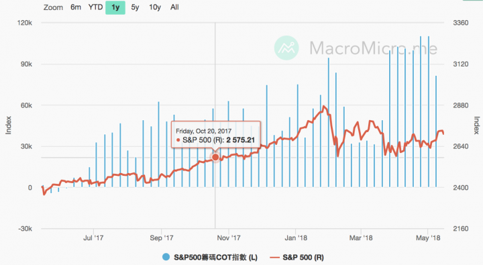This screenshot has width=483, height=265.
Task: Click the 30k left axis value
Action: [x=26, y=146]
